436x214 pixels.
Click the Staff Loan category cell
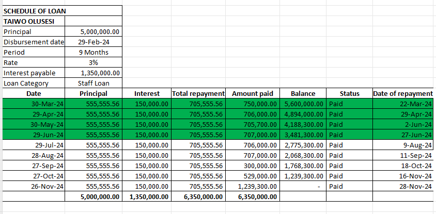pos(93,83)
